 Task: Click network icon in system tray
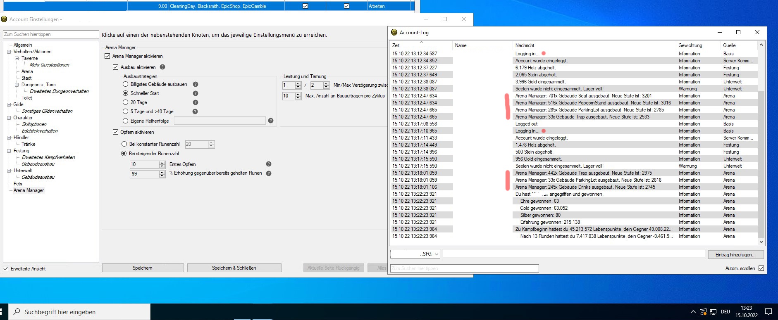[713, 312]
